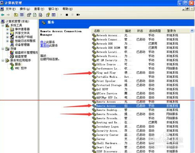The height and width of the screenshot is (153, 195).
Task: Select the Remote Desktop service icon
Action: point(94,110)
